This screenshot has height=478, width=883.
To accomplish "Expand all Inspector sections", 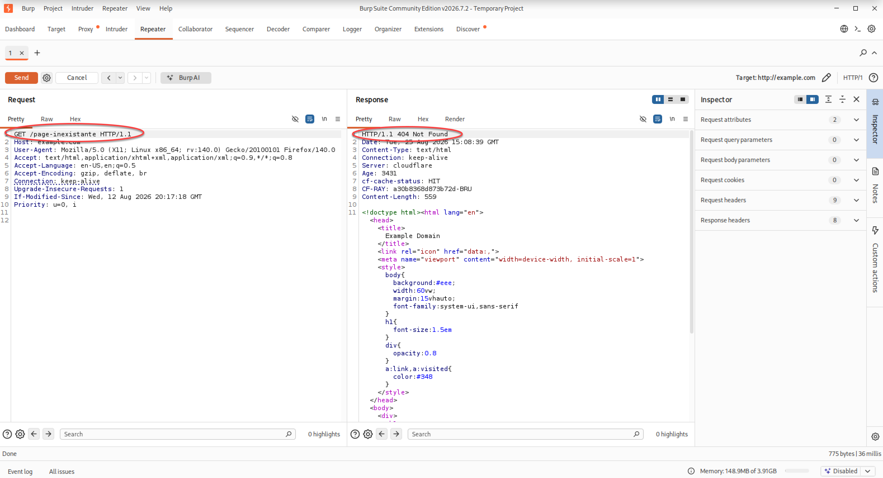I will pos(828,99).
